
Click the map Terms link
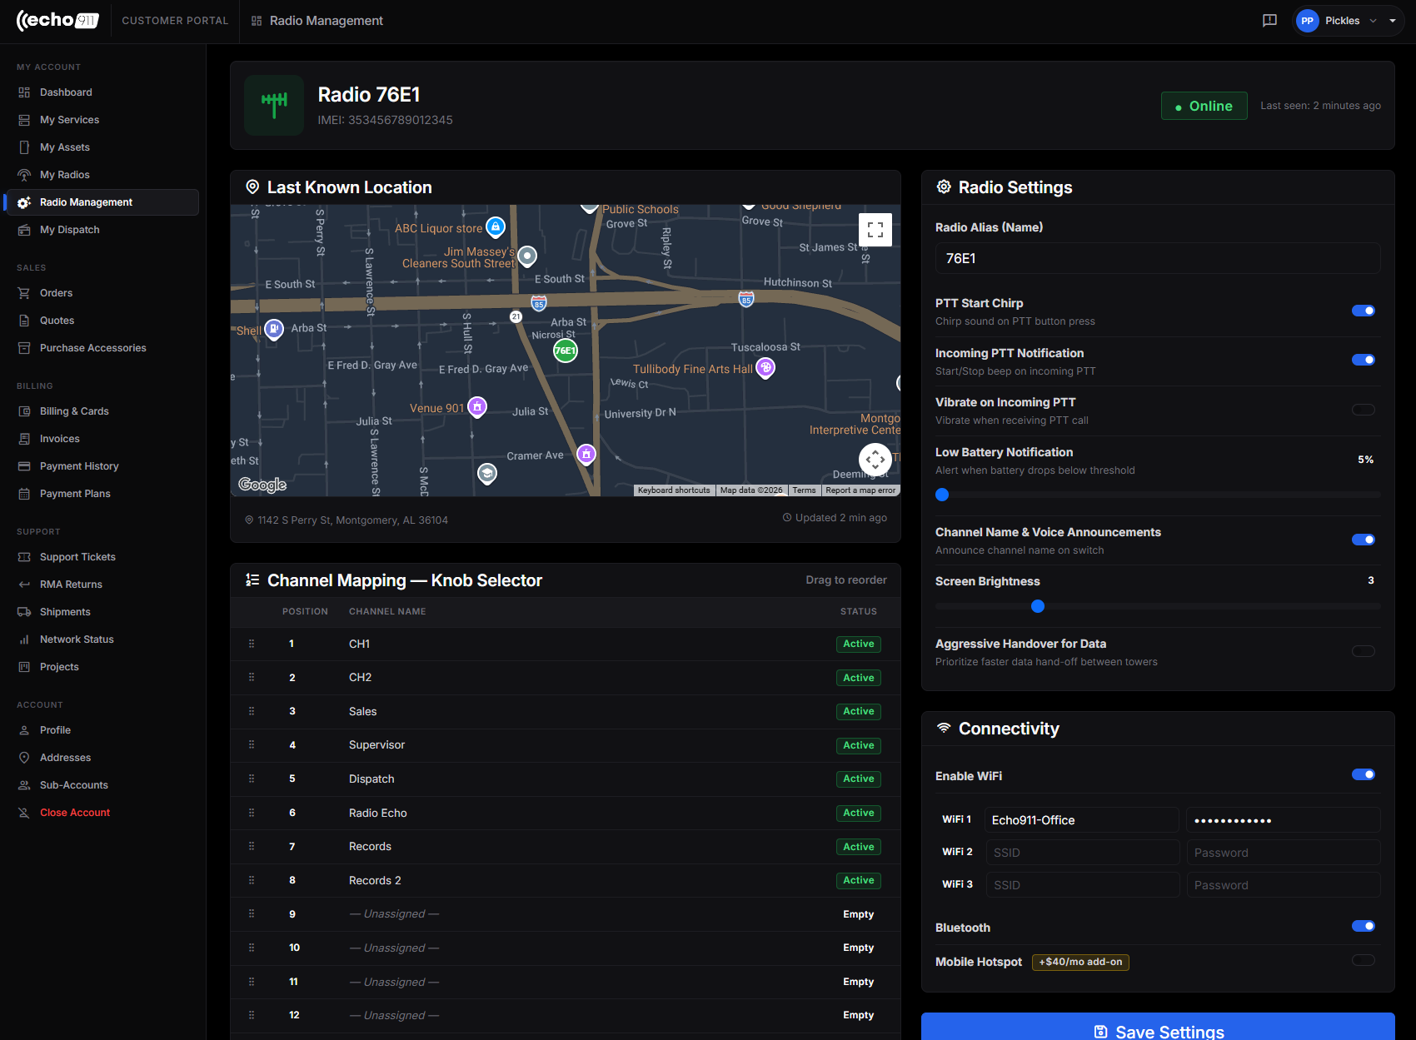[804, 490]
